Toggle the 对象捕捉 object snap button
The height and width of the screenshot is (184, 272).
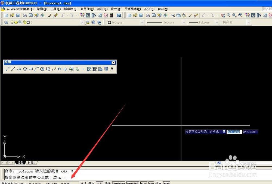(119, 183)
